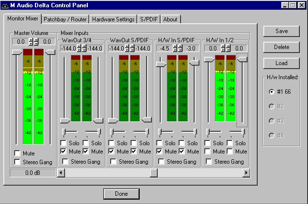The image size is (308, 204).
Task: Click the mixer scrollbar right arrow
Action: (246, 172)
